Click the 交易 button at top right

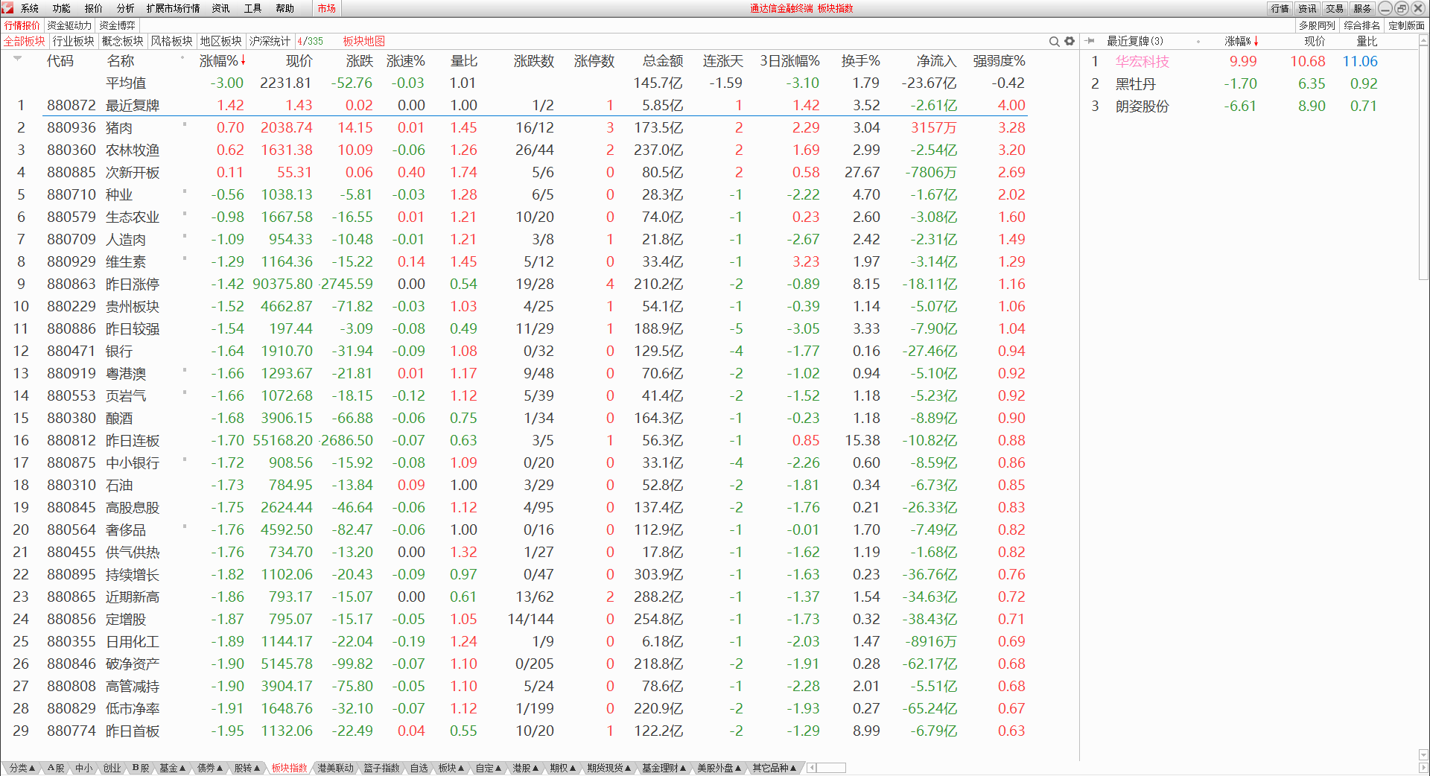click(1335, 8)
